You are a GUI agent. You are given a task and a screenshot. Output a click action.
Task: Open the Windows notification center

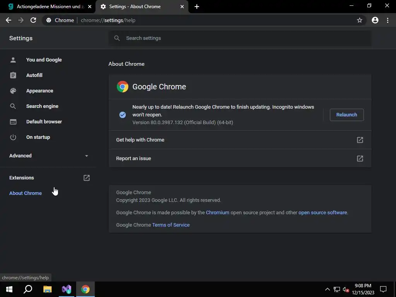point(383,289)
